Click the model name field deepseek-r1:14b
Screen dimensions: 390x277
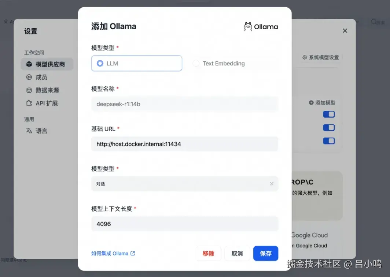[x=185, y=104]
